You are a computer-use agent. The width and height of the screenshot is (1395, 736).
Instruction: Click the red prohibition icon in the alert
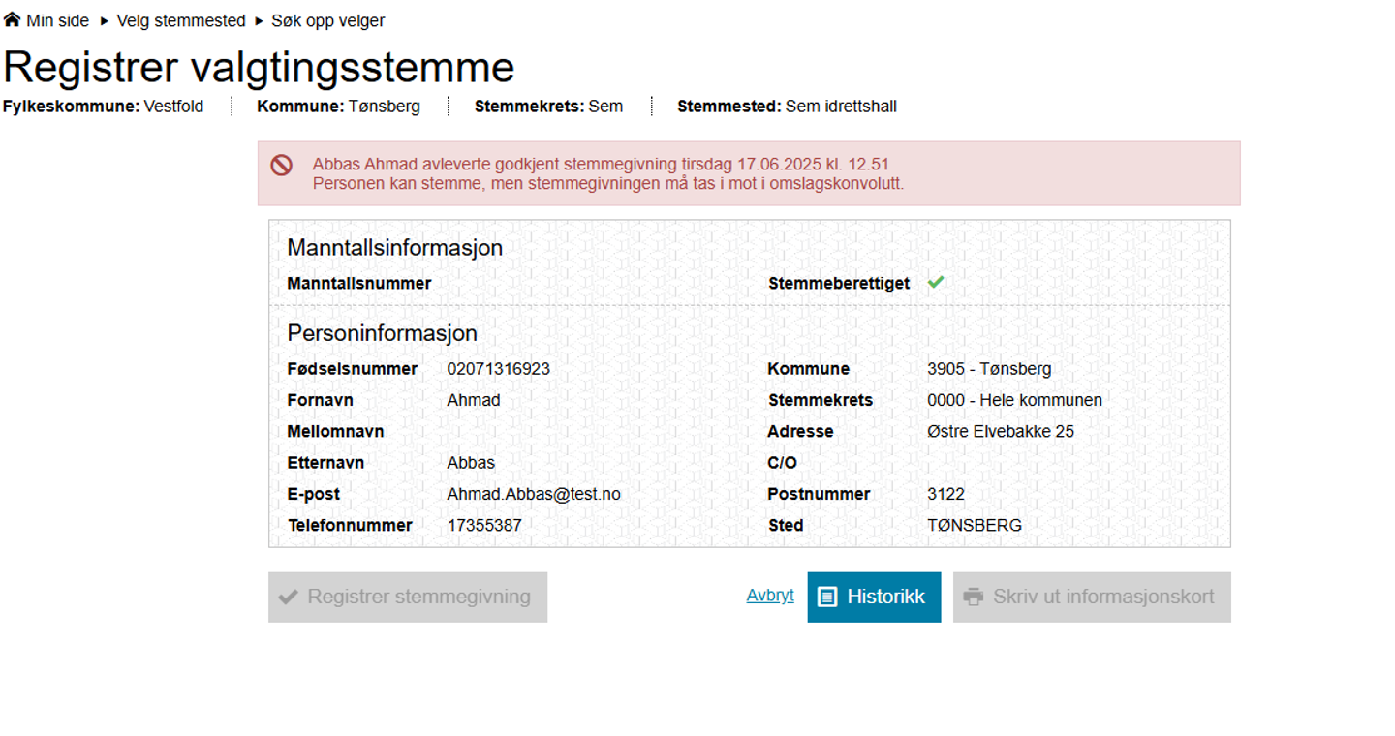[x=282, y=165]
